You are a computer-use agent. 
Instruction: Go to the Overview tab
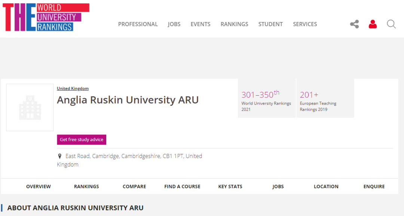39,186
